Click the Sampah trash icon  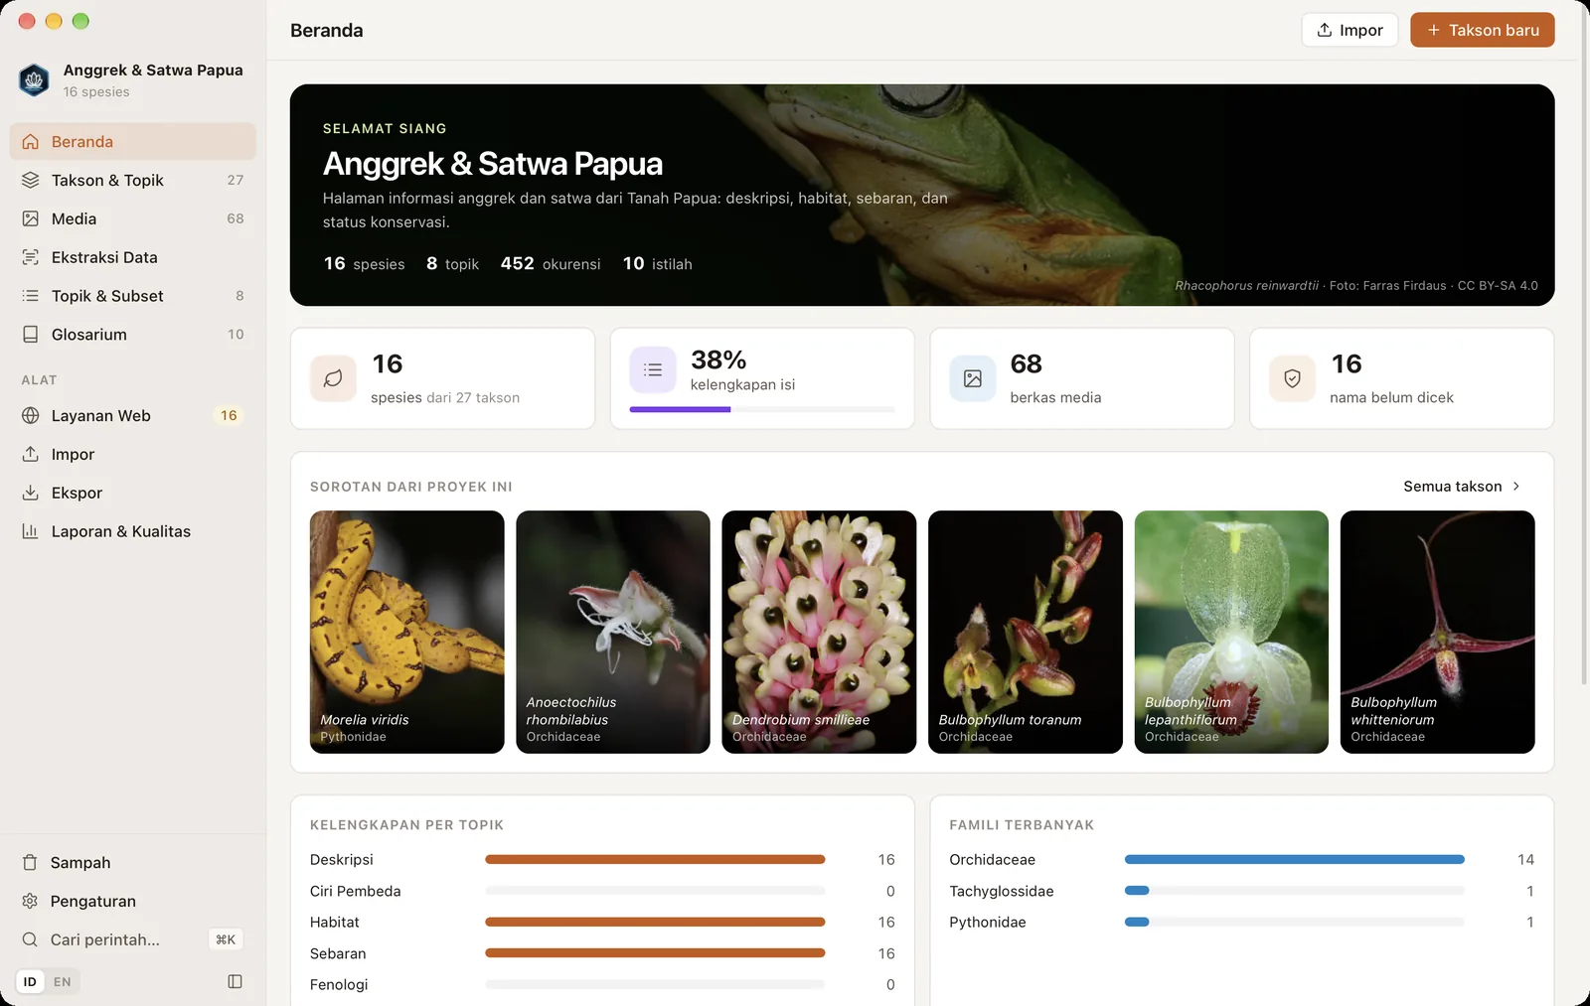[x=30, y=863]
